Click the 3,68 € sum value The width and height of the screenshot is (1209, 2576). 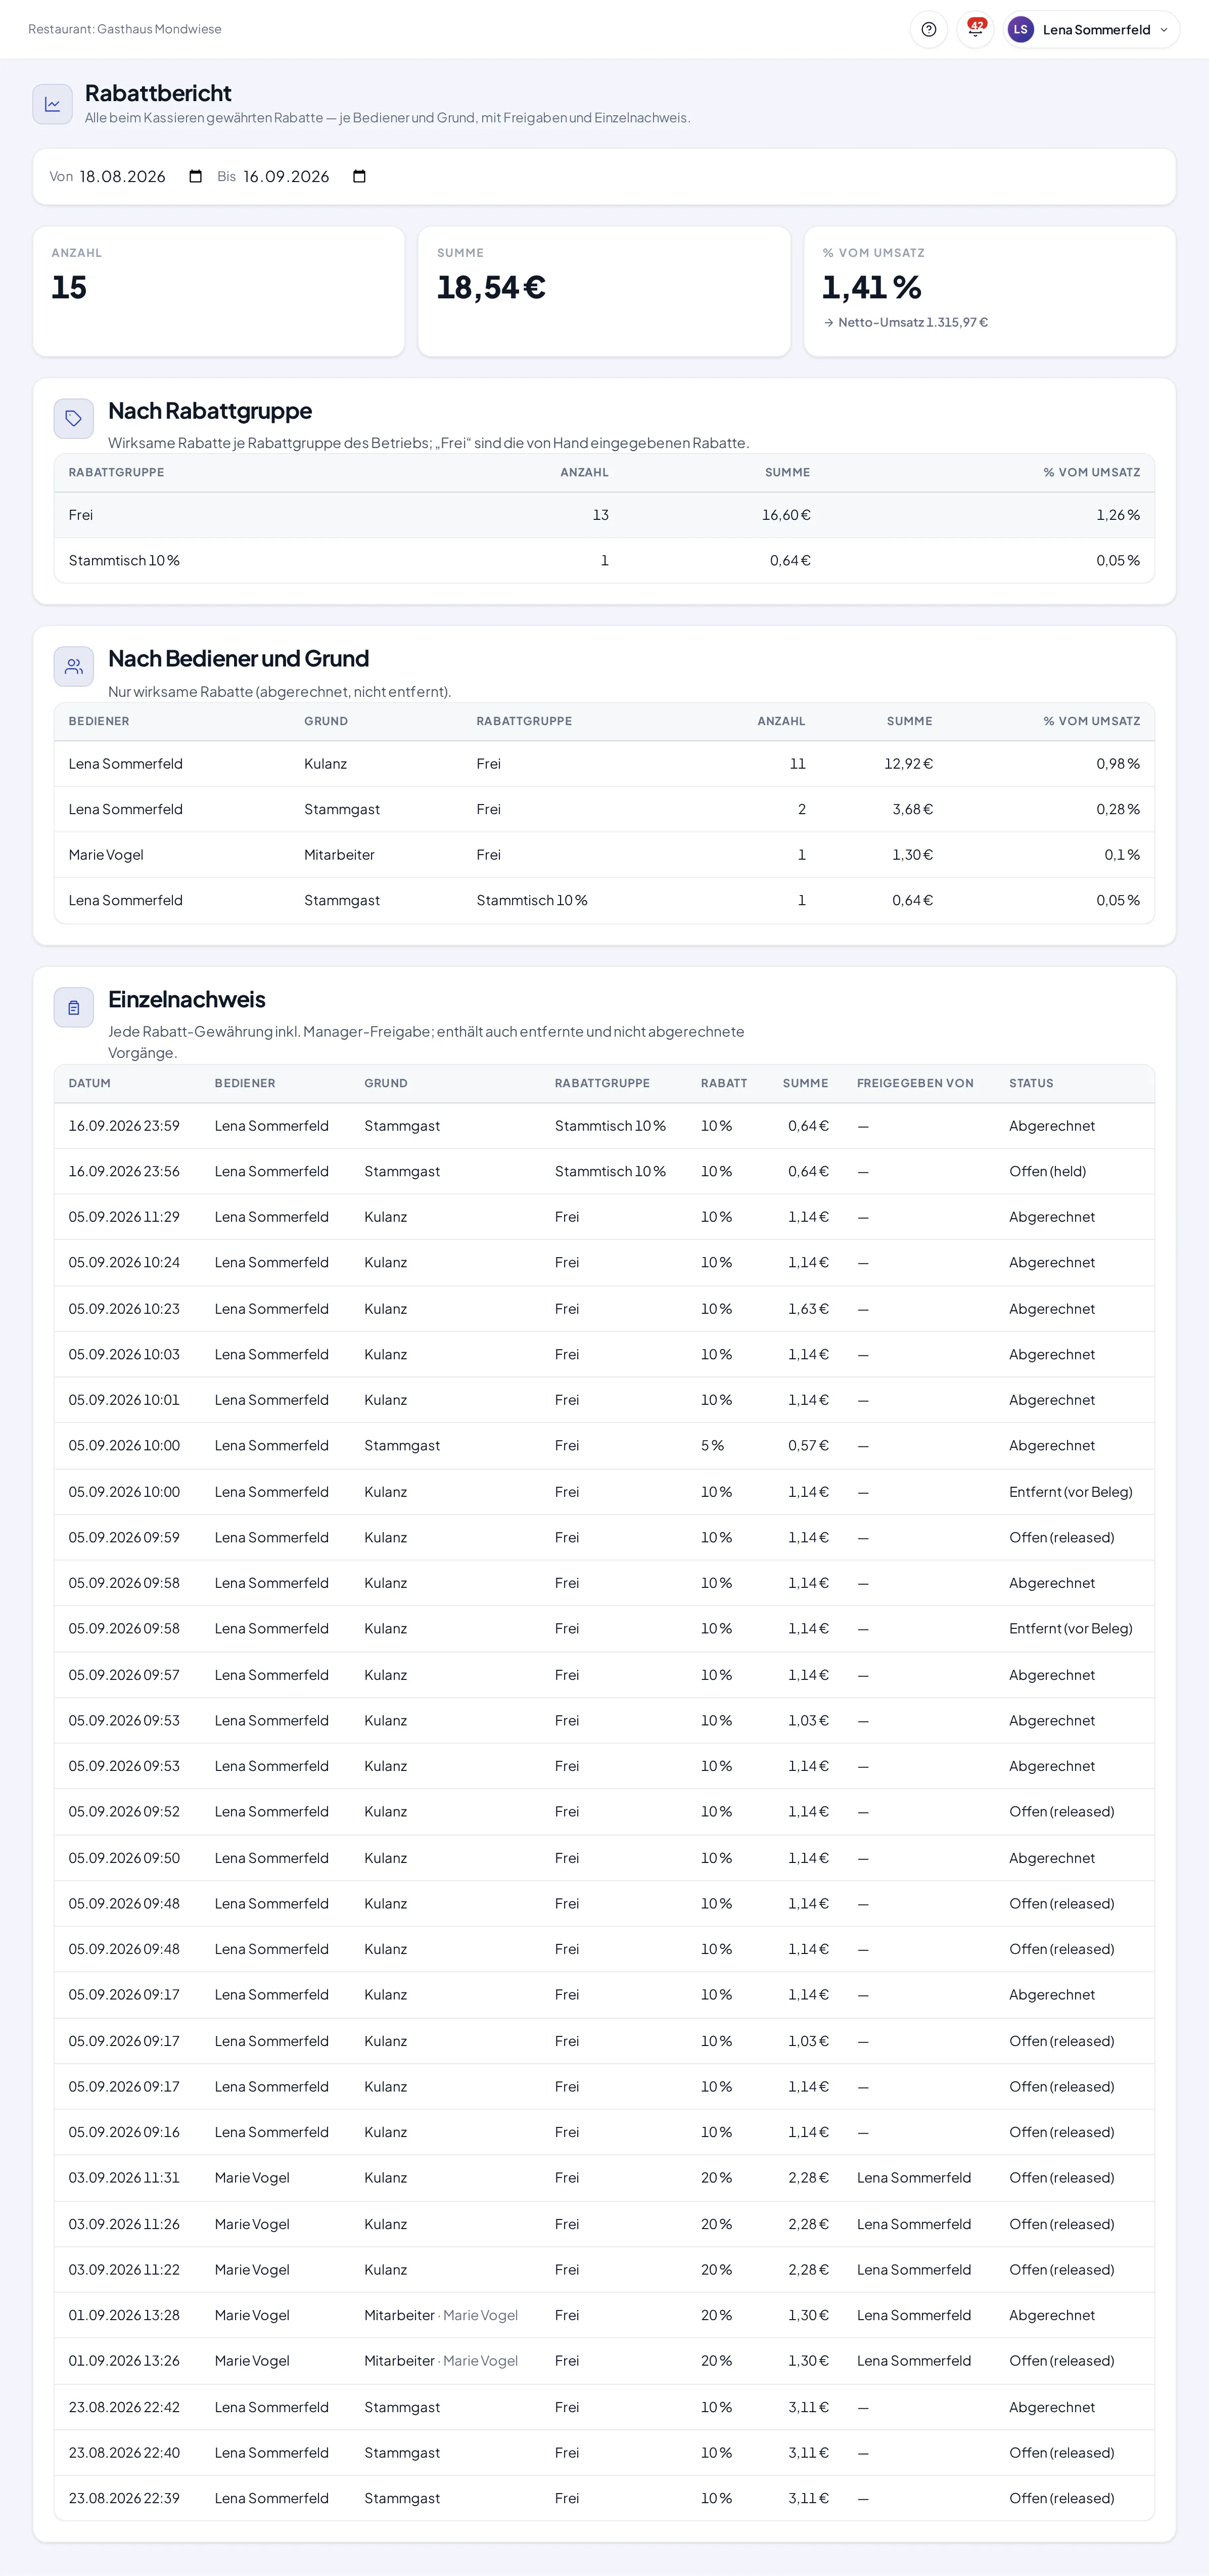(912, 809)
